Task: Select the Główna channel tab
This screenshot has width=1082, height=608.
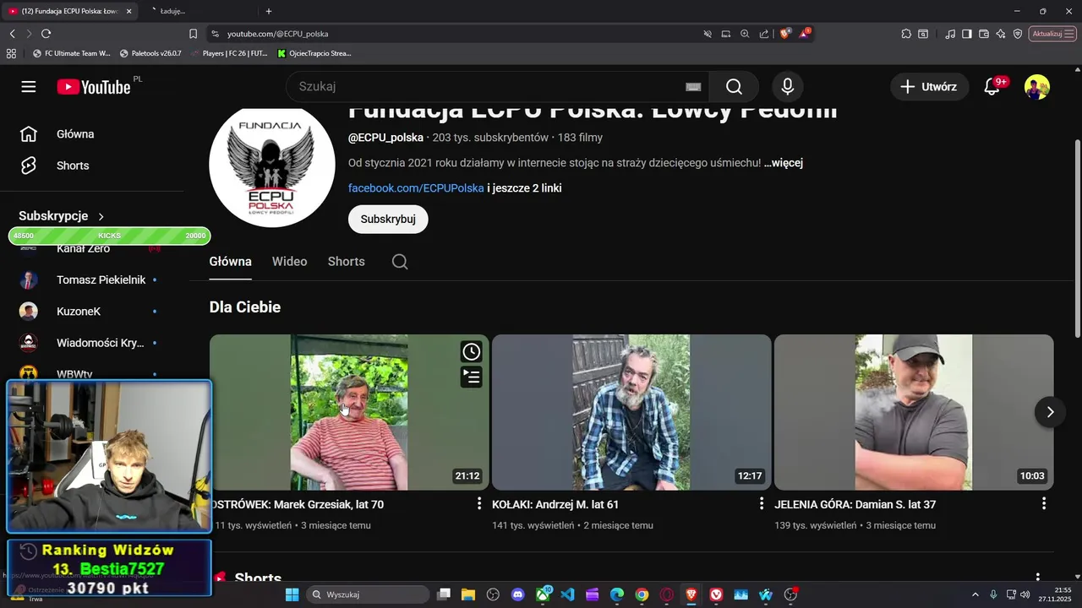Action: coord(231,262)
